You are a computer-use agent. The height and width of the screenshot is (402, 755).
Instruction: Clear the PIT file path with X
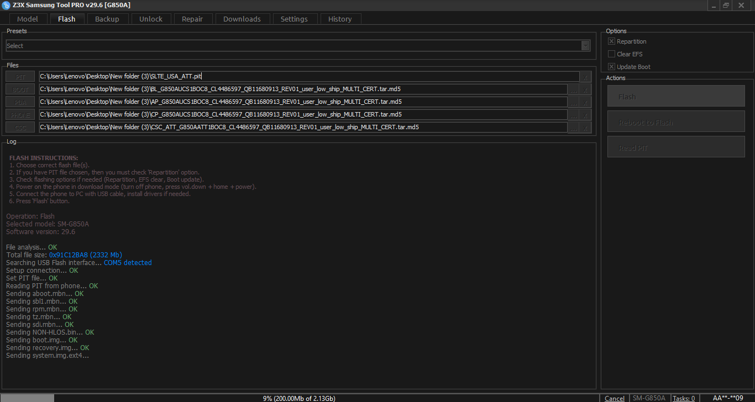point(586,77)
